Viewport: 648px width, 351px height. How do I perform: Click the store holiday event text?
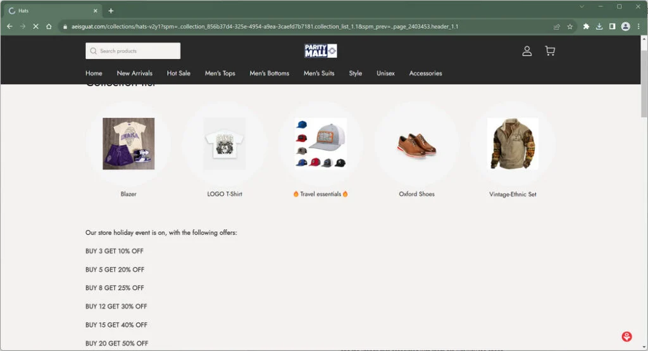pyautogui.click(x=161, y=233)
